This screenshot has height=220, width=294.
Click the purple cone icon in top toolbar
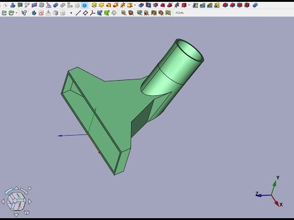48,5
